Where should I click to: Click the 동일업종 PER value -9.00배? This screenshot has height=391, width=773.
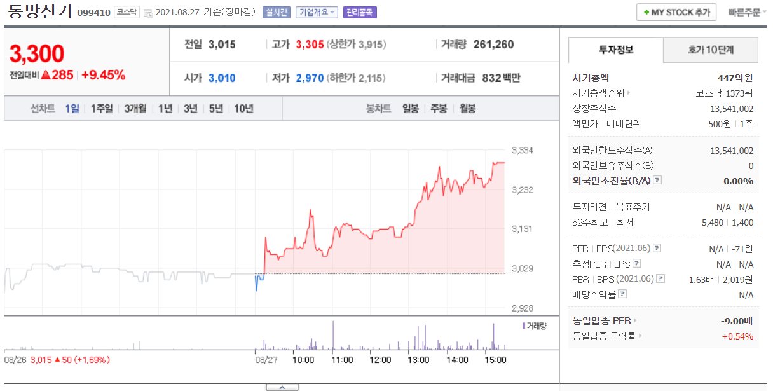(735, 320)
